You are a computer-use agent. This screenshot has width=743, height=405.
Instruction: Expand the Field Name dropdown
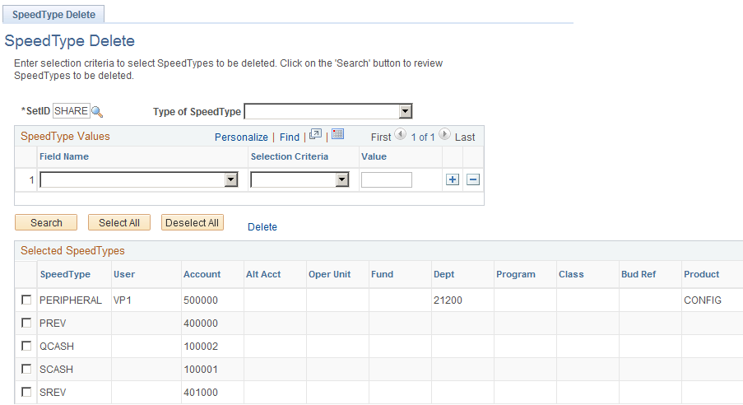pyautogui.click(x=139, y=179)
